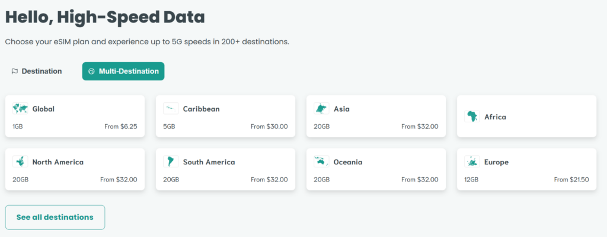This screenshot has width=607, height=237.
Task: Switch to the Destination tab
Action: [x=37, y=72]
